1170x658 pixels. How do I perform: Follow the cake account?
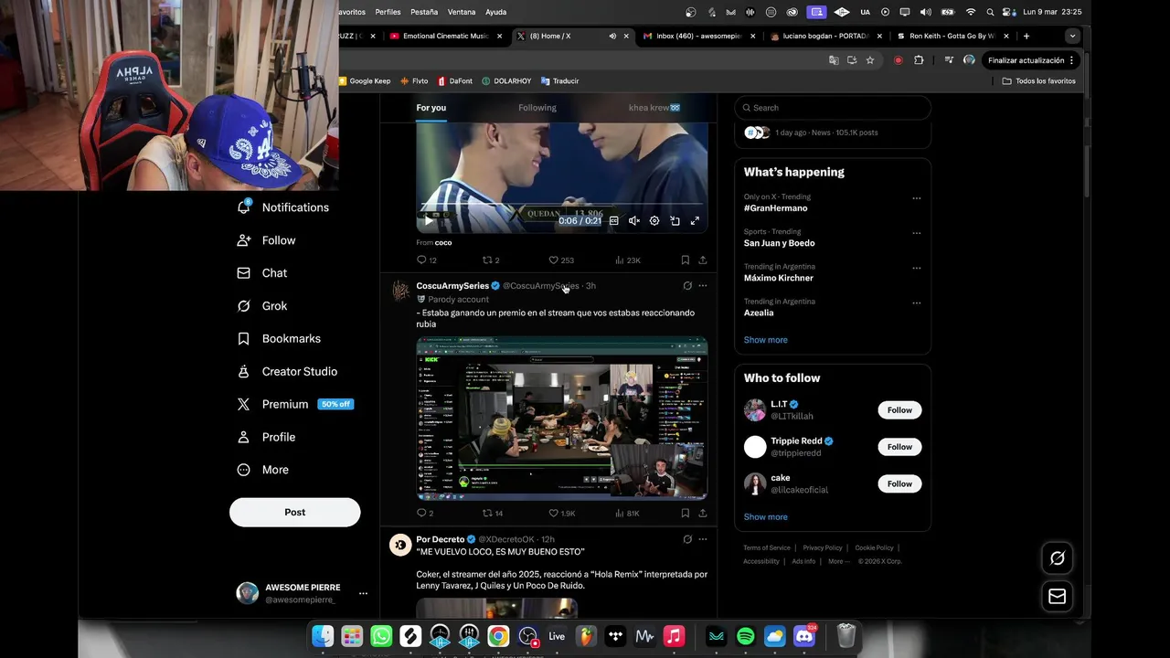899,484
